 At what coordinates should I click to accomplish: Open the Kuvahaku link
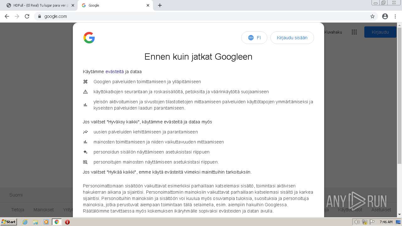click(333, 32)
